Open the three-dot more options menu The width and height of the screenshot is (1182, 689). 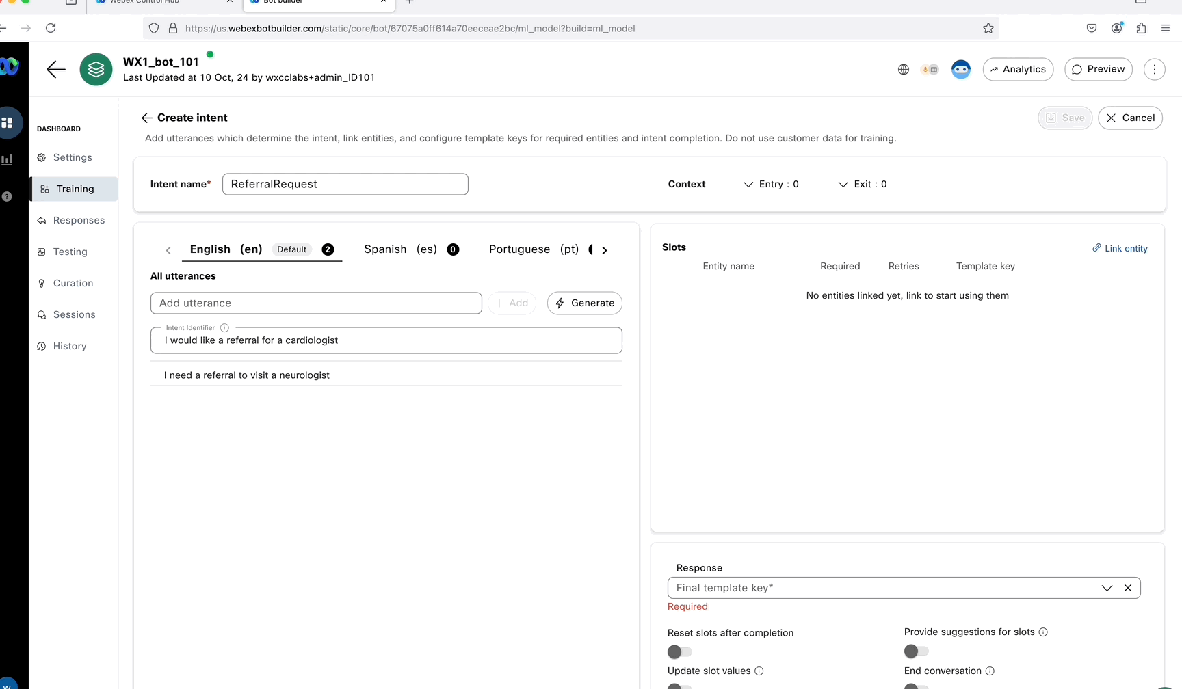point(1154,69)
